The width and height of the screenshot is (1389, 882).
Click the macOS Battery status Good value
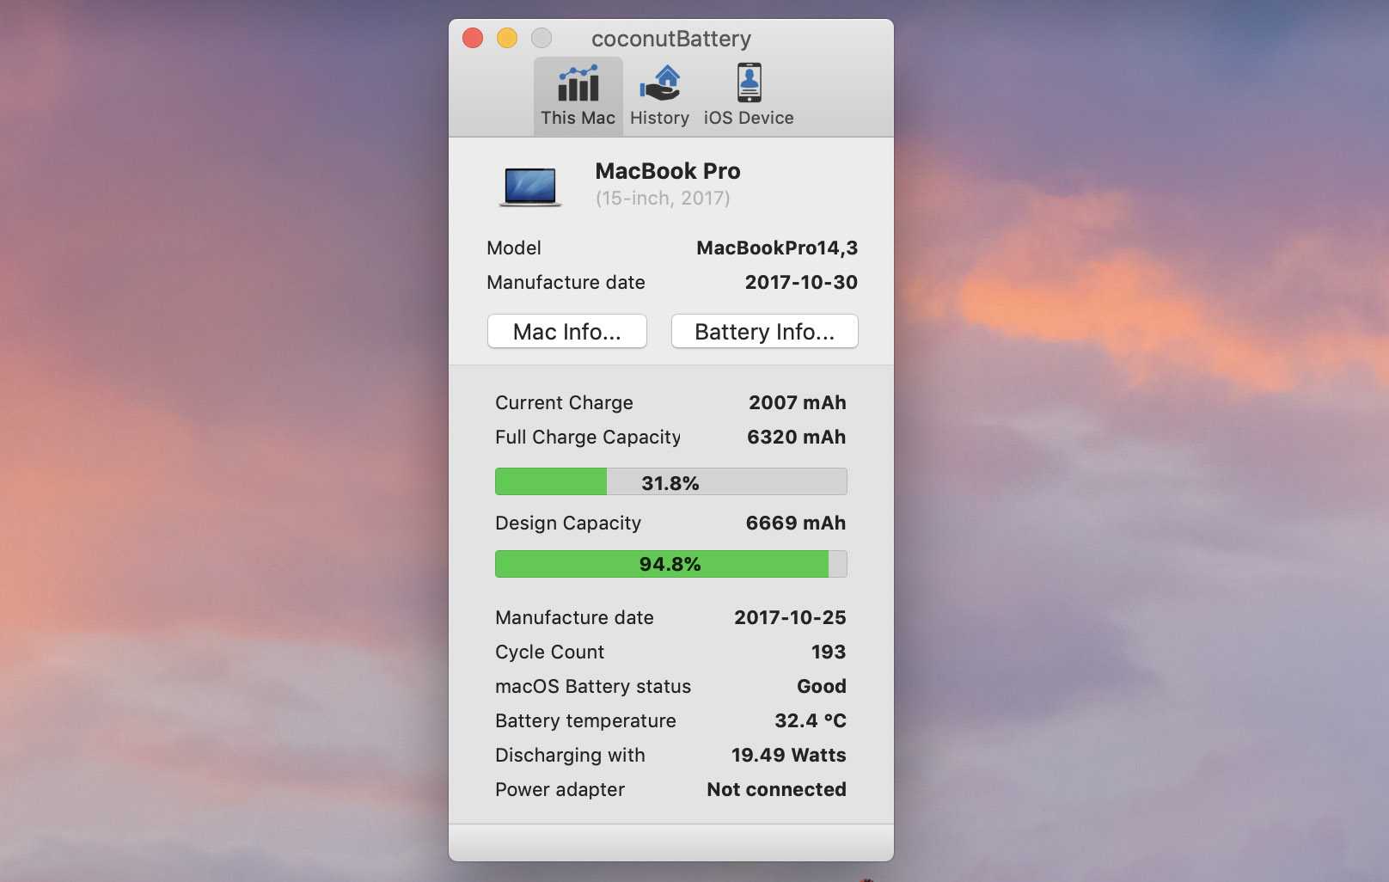pos(821,687)
